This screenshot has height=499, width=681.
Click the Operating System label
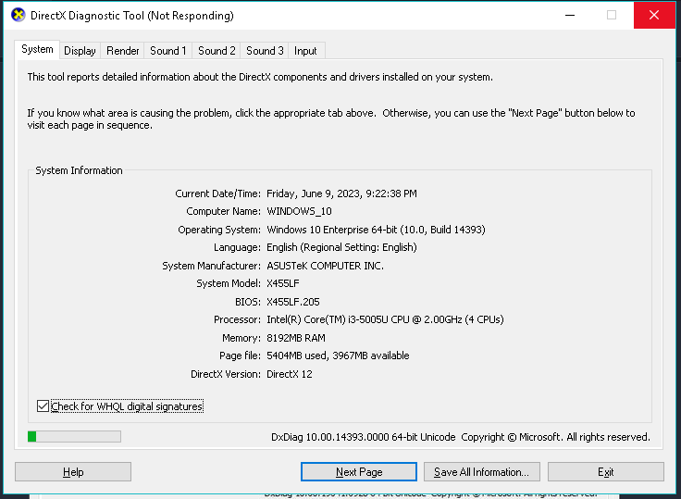tap(219, 230)
